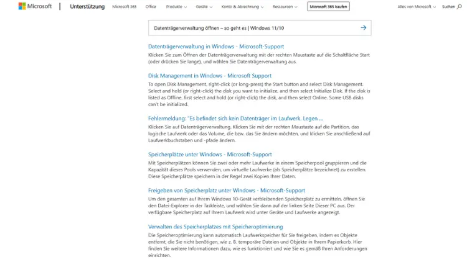
Task: Click the Microsoft logo icon
Action: coord(22,6)
